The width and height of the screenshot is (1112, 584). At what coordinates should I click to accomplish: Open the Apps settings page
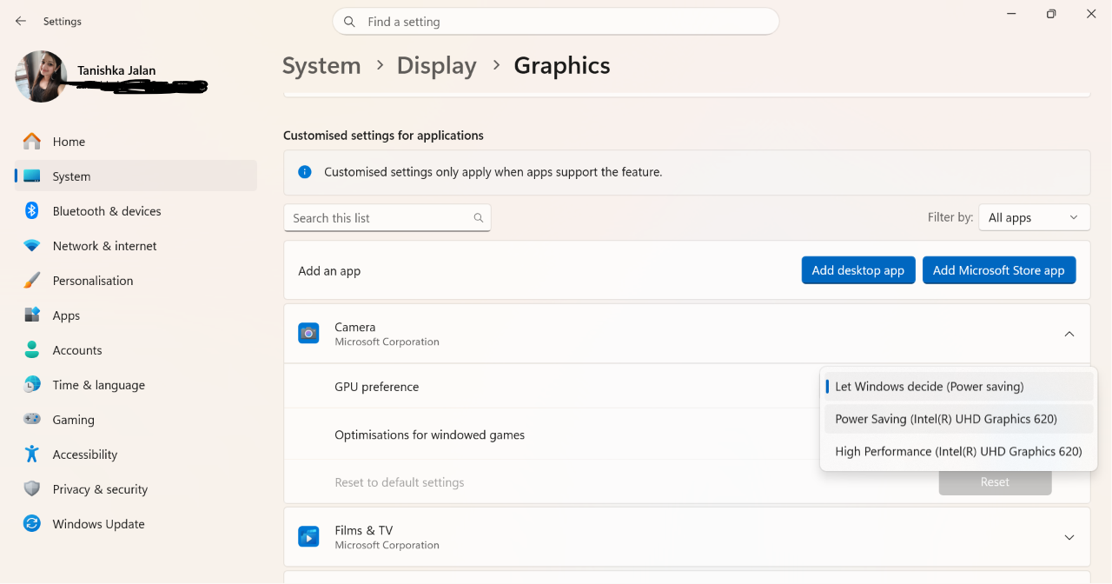click(x=136, y=315)
